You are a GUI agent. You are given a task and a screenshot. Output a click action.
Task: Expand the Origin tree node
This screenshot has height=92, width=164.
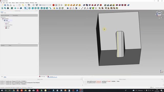point(5,22)
